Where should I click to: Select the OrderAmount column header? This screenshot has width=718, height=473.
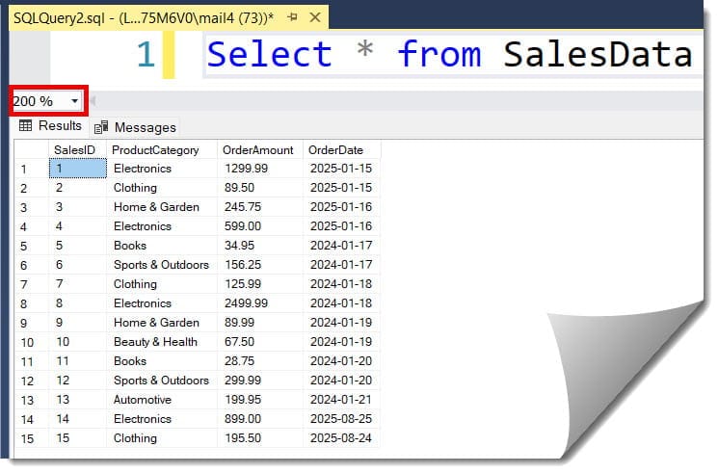pos(256,149)
